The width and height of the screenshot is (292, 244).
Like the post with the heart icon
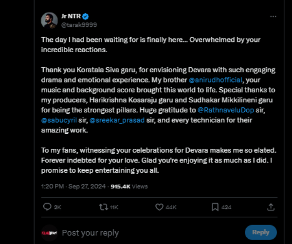159,207
